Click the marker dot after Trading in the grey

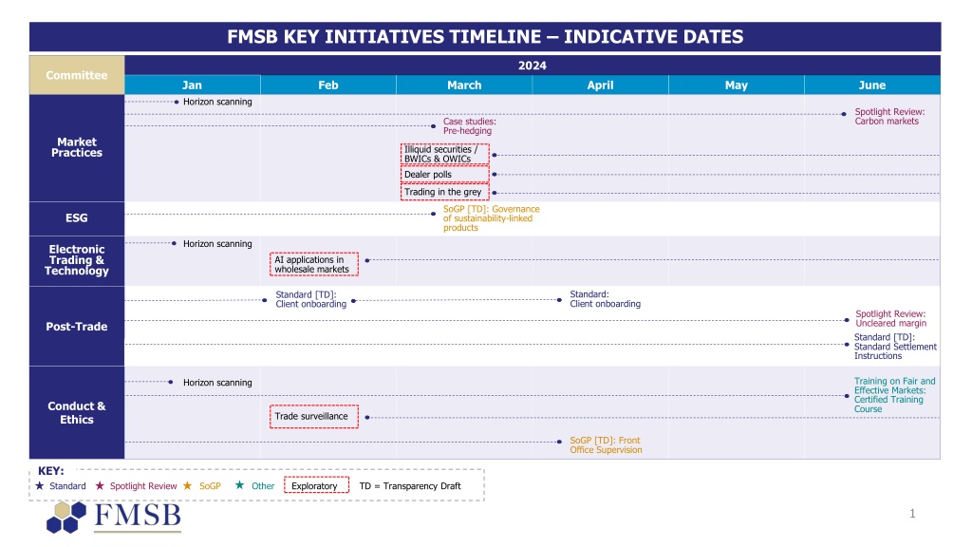494,193
